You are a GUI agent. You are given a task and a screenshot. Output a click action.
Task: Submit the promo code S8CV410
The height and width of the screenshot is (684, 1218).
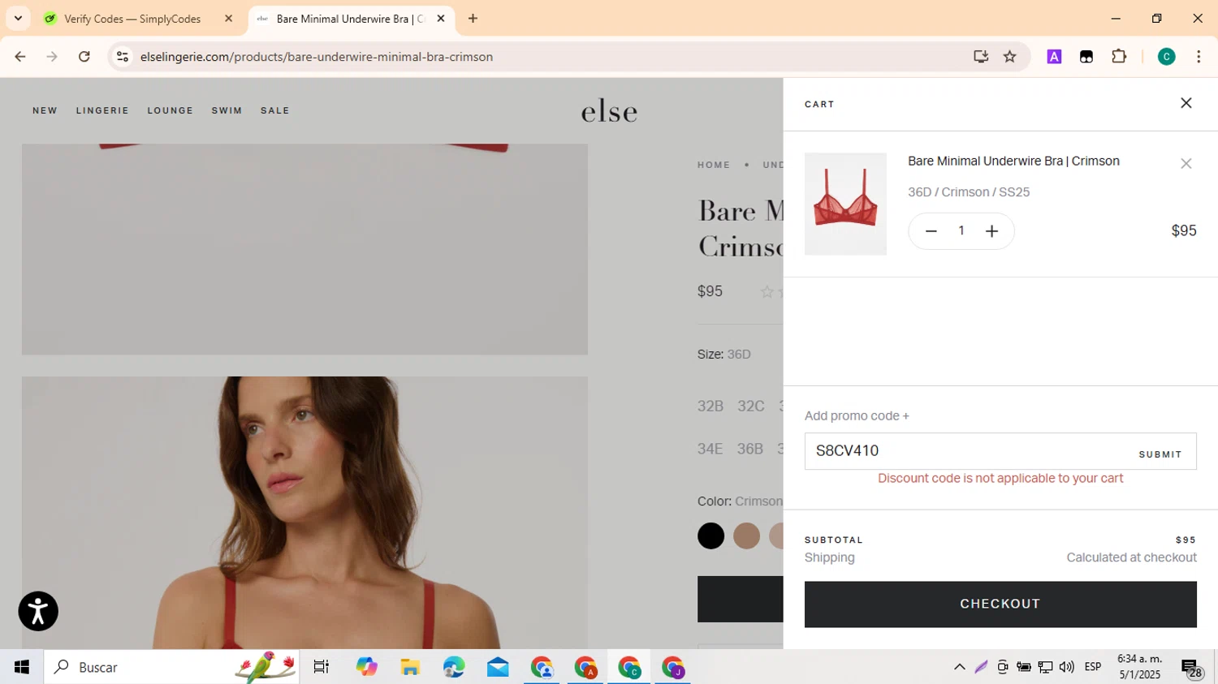(1160, 454)
